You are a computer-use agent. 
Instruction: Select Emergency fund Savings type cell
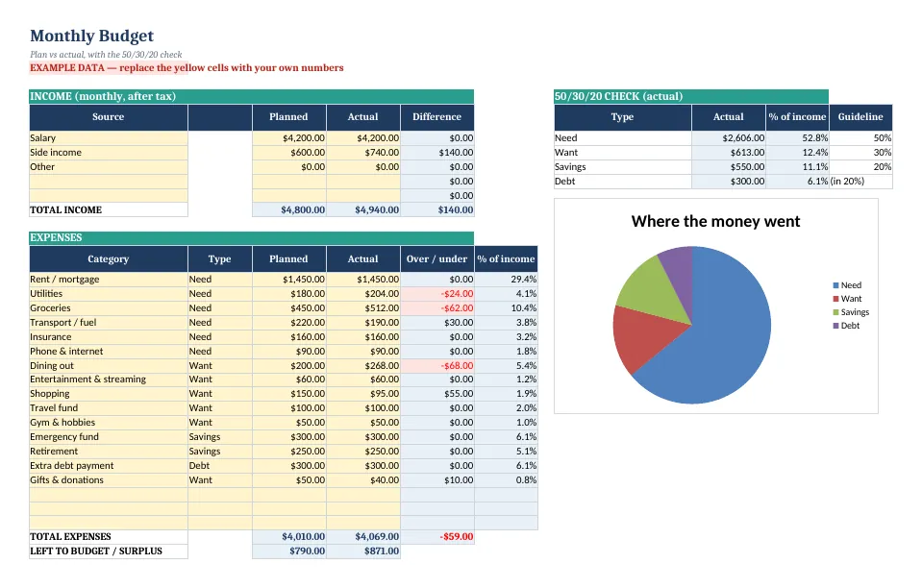tap(220, 437)
